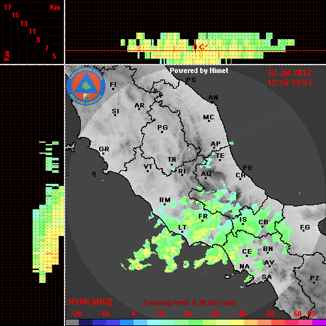This screenshot has height=326, width=326.
Task: Click the Powered by Himet text
Action: click(x=199, y=70)
